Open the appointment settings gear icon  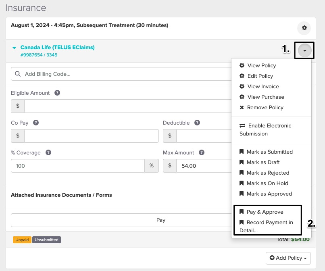(x=304, y=28)
